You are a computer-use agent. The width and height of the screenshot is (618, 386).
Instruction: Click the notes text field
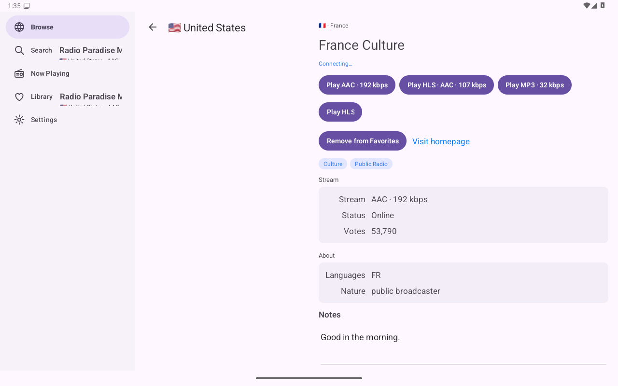[x=463, y=345]
